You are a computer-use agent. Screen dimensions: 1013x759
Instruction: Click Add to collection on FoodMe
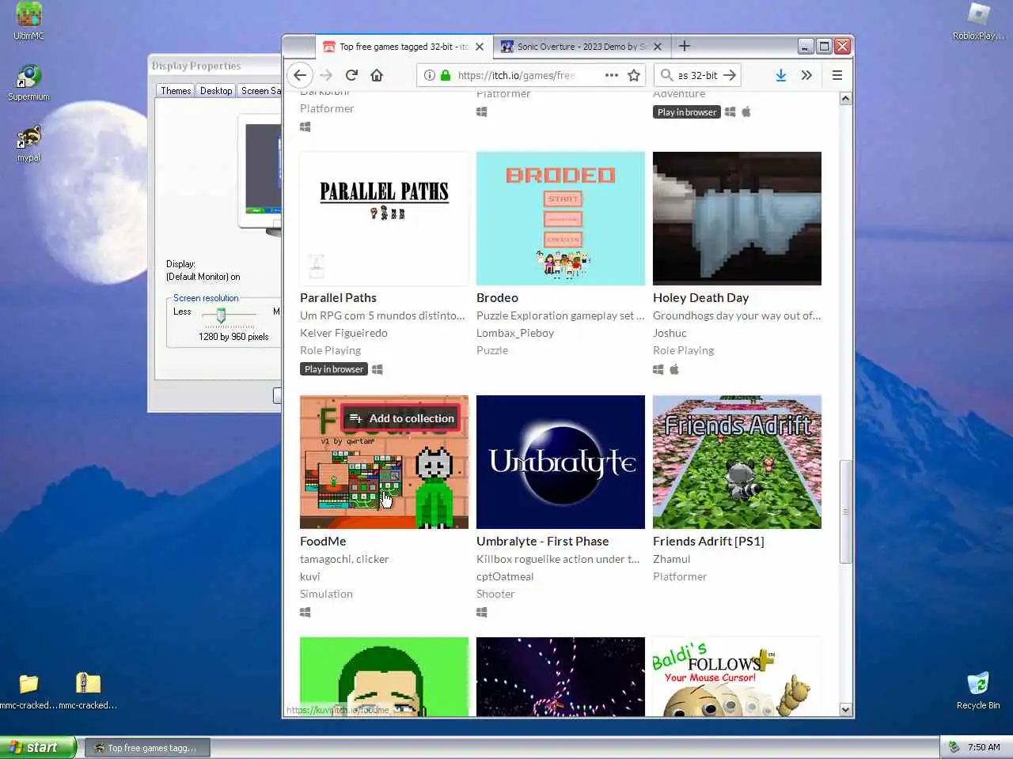401,418
